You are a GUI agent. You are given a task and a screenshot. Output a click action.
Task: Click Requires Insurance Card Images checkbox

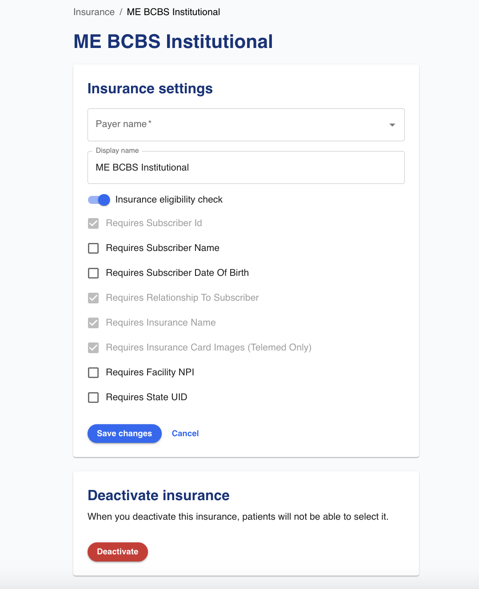(93, 348)
